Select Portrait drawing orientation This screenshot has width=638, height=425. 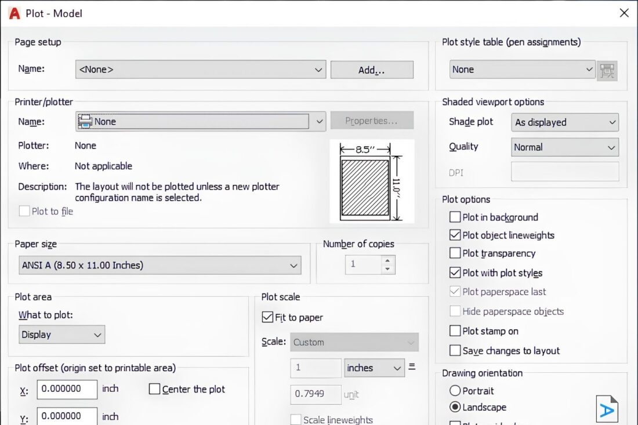pyautogui.click(x=455, y=390)
